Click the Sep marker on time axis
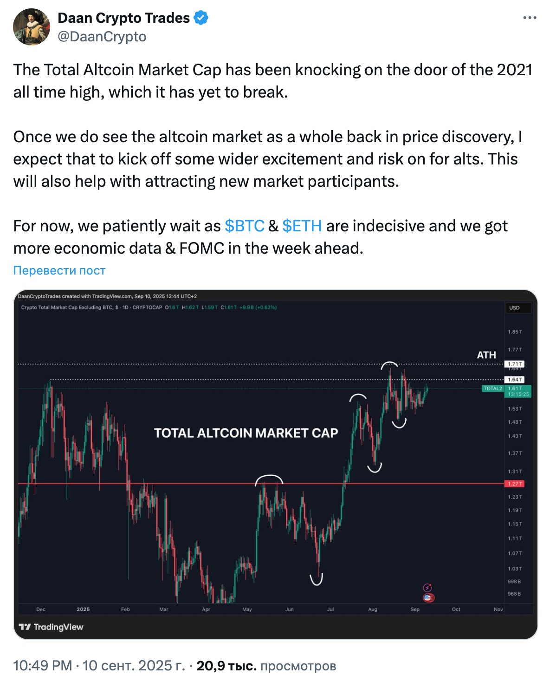This screenshot has height=682, width=543. tap(415, 610)
